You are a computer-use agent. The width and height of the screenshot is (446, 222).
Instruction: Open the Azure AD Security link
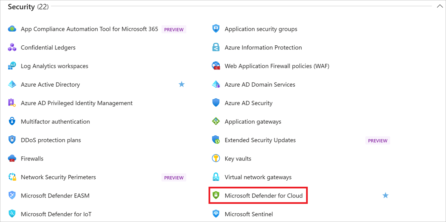tap(249, 103)
